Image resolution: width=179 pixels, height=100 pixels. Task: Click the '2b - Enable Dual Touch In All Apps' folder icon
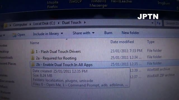(33, 65)
